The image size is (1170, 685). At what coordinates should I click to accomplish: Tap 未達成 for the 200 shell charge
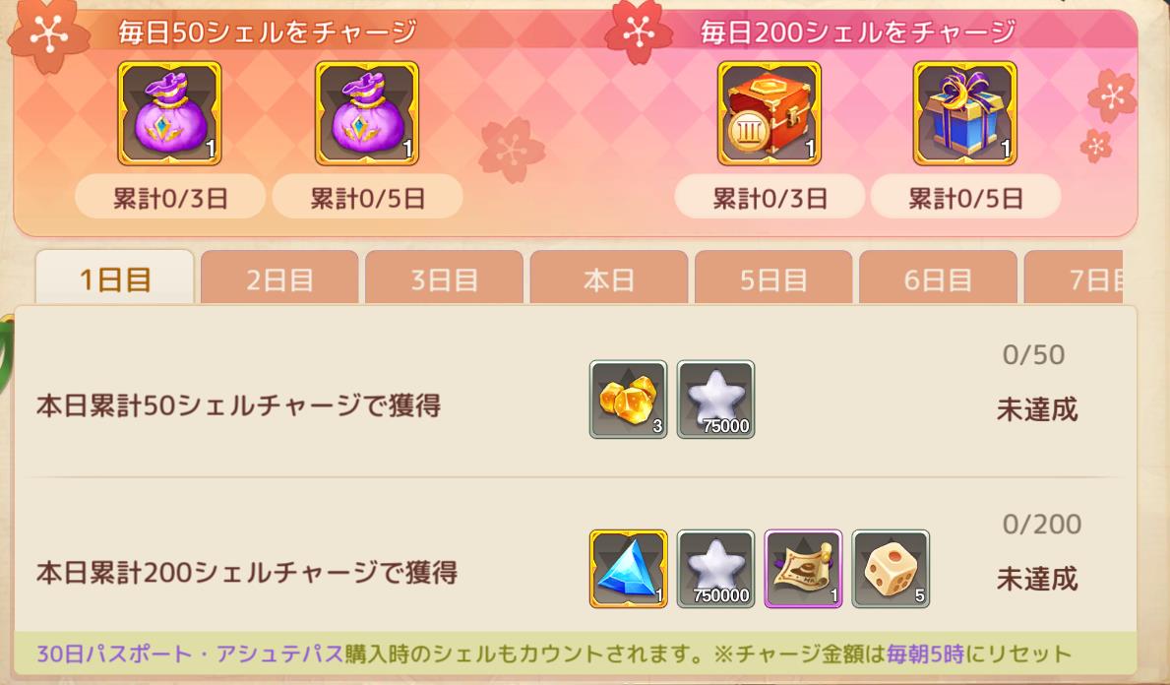tap(1037, 579)
